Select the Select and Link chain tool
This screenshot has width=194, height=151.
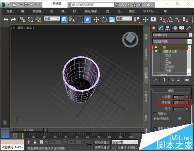click(23, 19)
